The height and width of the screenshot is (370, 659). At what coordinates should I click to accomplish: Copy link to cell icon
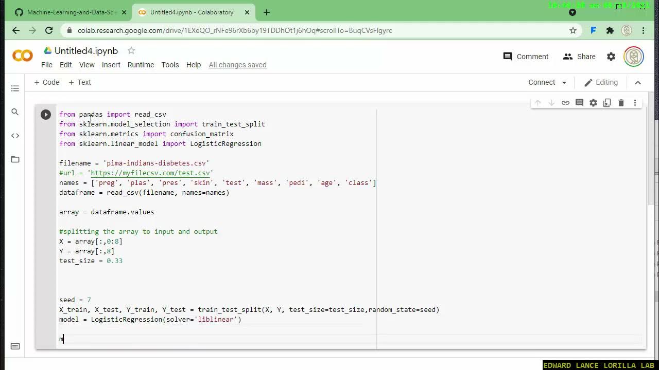(565, 103)
